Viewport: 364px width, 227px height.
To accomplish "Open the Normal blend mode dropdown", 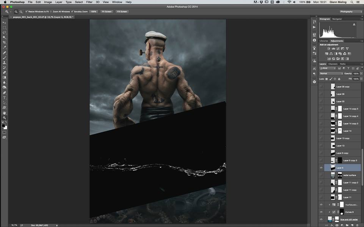I will point(331,73).
